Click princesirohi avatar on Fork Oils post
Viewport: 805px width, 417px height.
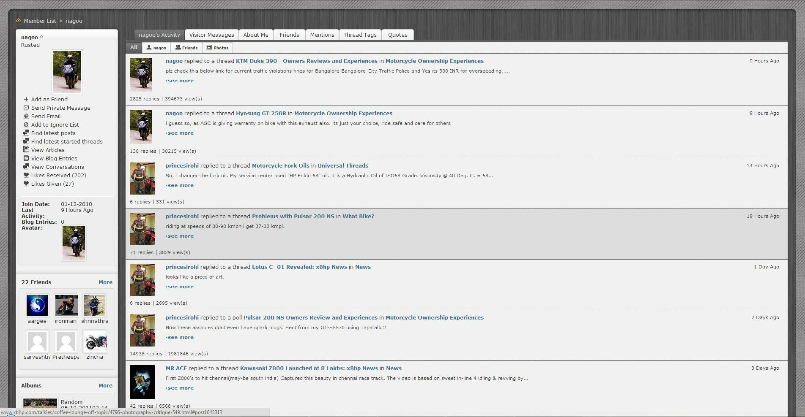coord(142,179)
